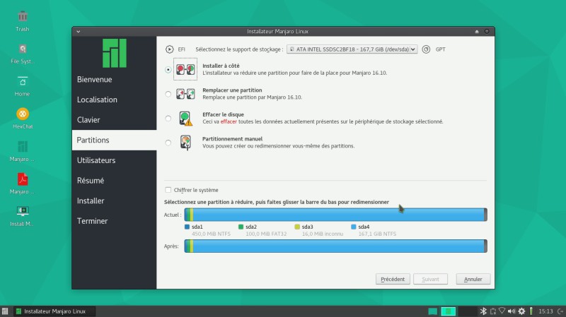Click the Installateur Manjaro Linux taskbar button
The height and width of the screenshot is (317, 566).
coord(55,311)
